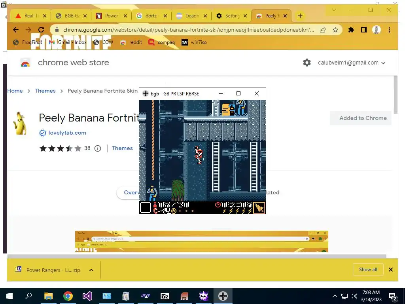Click the bgb window title bar icon
This screenshot has width=405, height=304.
pyautogui.click(x=146, y=93)
